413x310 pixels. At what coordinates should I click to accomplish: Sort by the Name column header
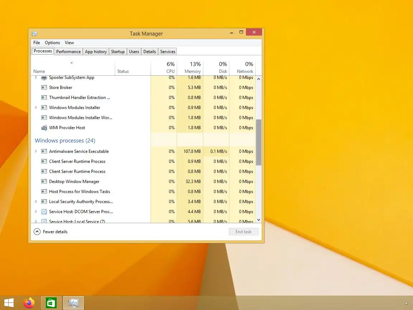(73, 68)
